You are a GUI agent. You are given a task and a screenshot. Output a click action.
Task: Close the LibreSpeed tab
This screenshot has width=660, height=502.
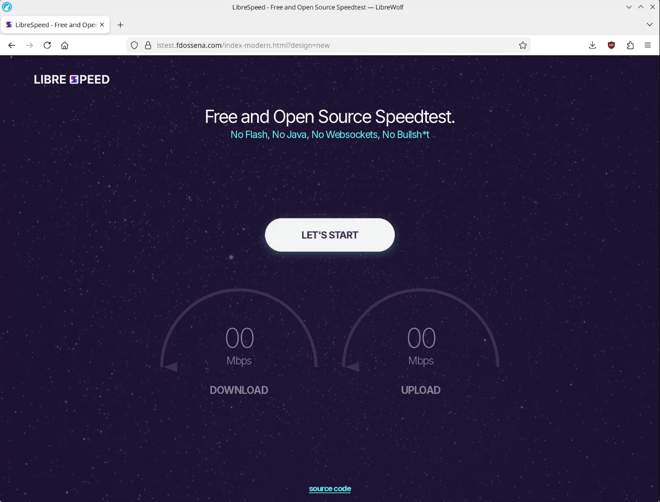tap(102, 25)
